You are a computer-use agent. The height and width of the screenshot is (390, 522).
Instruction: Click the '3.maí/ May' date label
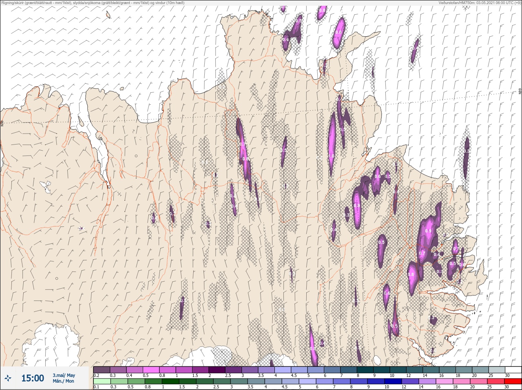(64, 375)
